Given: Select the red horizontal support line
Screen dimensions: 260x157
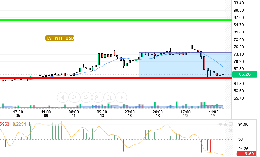Looking at the screenshot, I should pyautogui.click(x=115, y=78).
